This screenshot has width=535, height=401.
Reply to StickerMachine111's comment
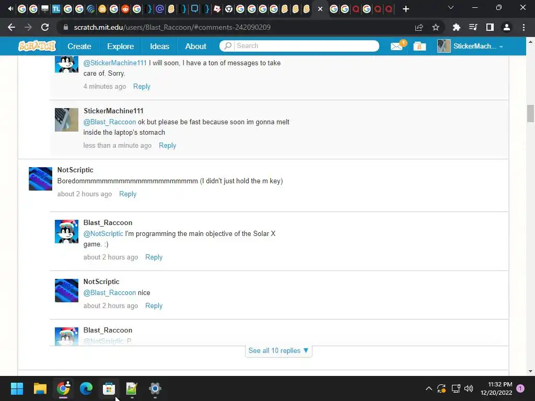[168, 145]
